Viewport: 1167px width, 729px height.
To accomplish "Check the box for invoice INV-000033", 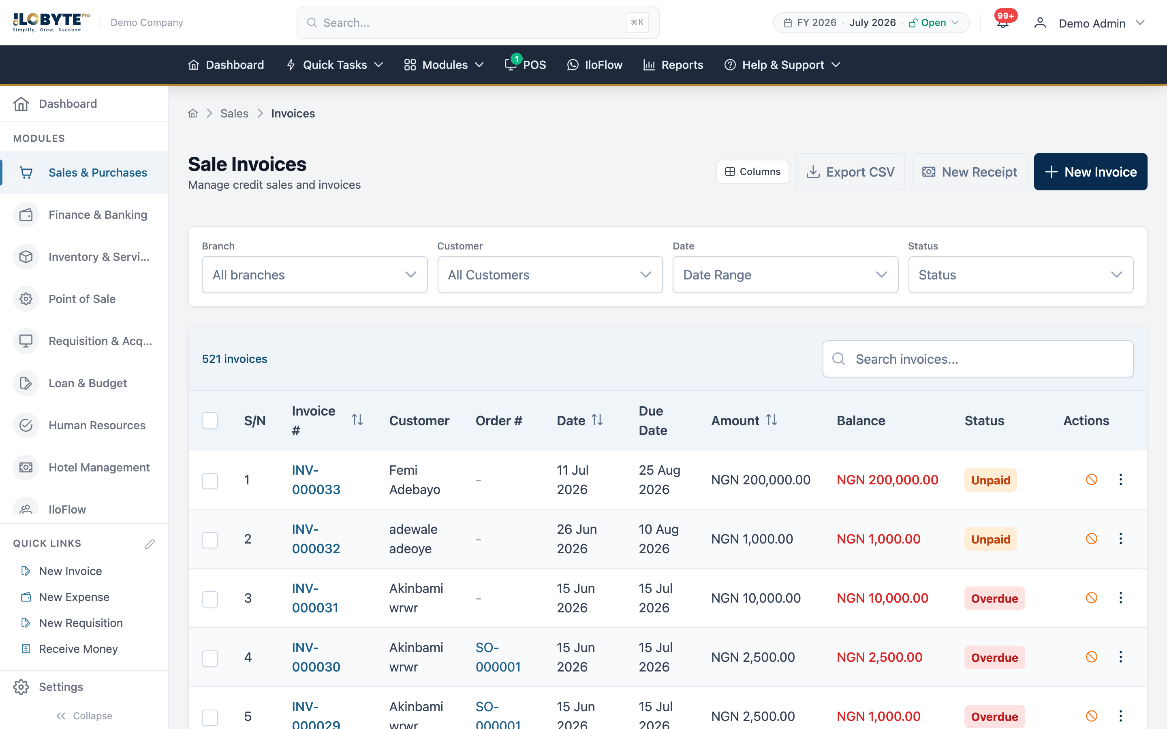I will click(x=210, y=481).
